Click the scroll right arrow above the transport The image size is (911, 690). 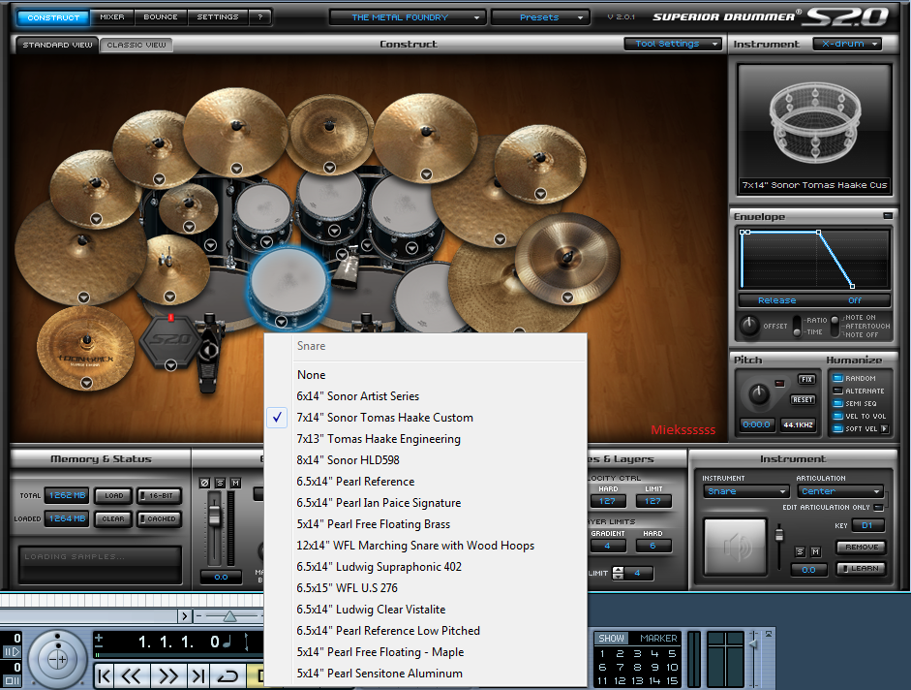pos(185,615)
